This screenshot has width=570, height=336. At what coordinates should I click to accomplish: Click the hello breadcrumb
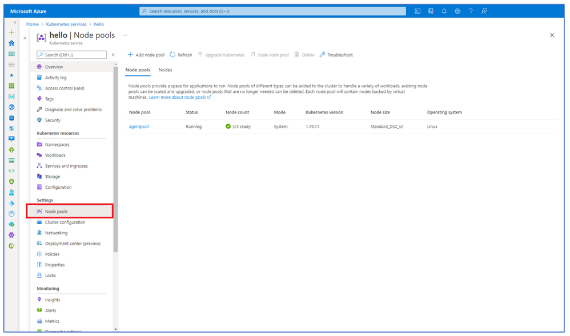tap(99, 24)
